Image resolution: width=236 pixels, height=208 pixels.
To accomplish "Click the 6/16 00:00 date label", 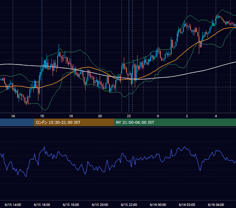I will pos(158,205).
